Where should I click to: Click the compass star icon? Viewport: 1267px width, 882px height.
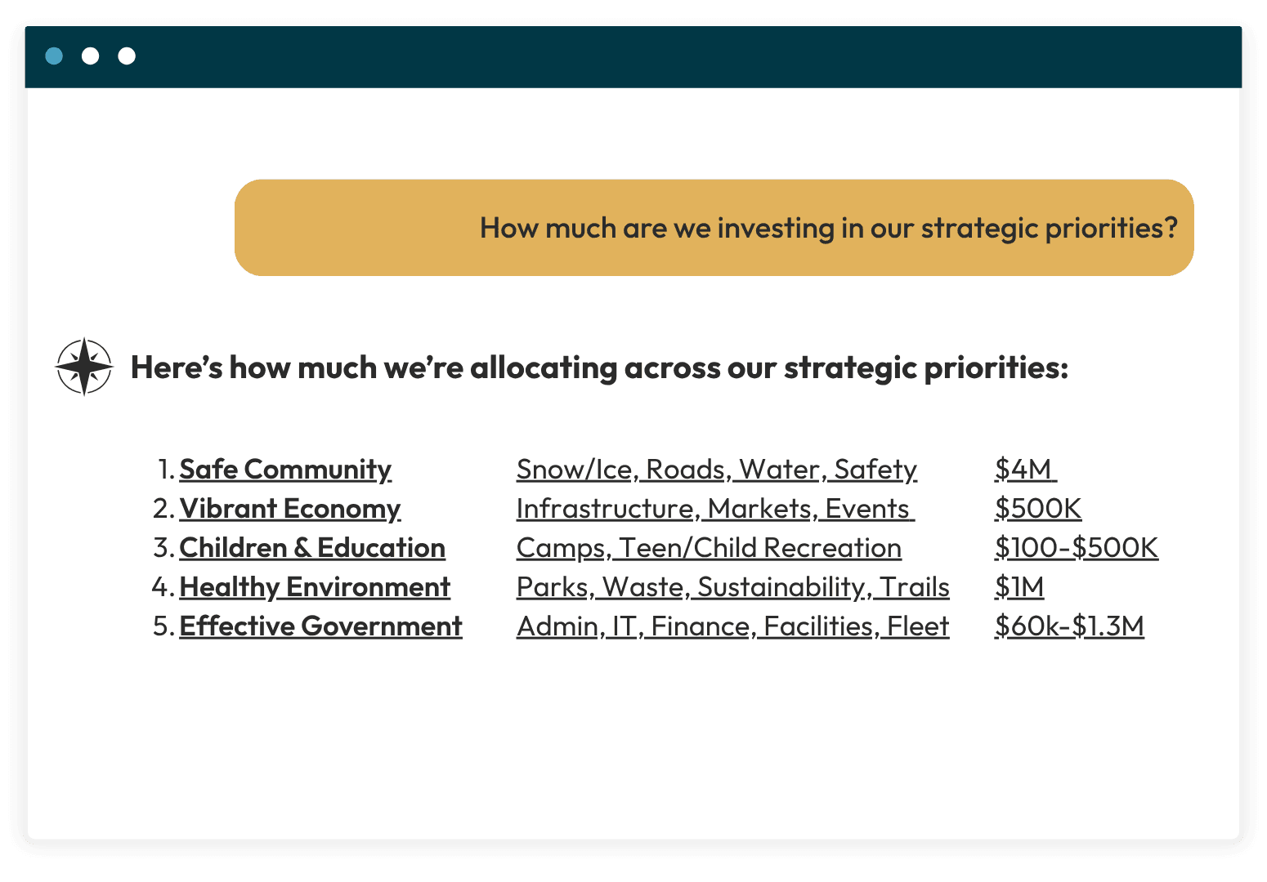tap(83, 367)
